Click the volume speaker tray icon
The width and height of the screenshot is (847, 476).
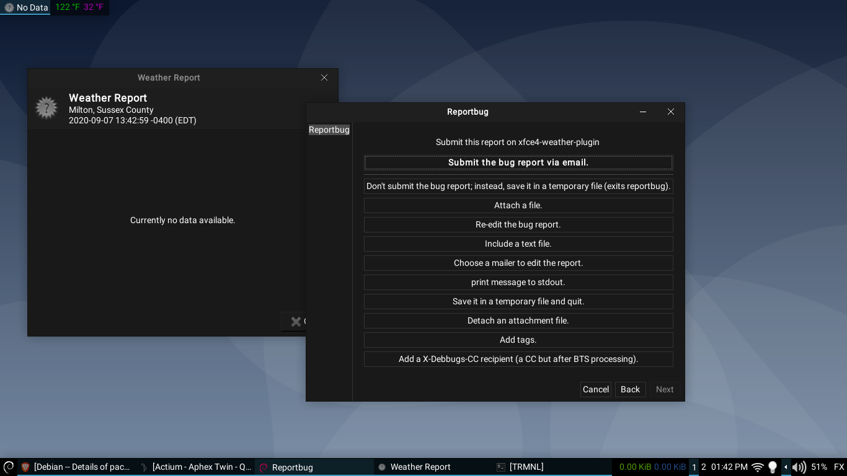(x=799, y=467)
